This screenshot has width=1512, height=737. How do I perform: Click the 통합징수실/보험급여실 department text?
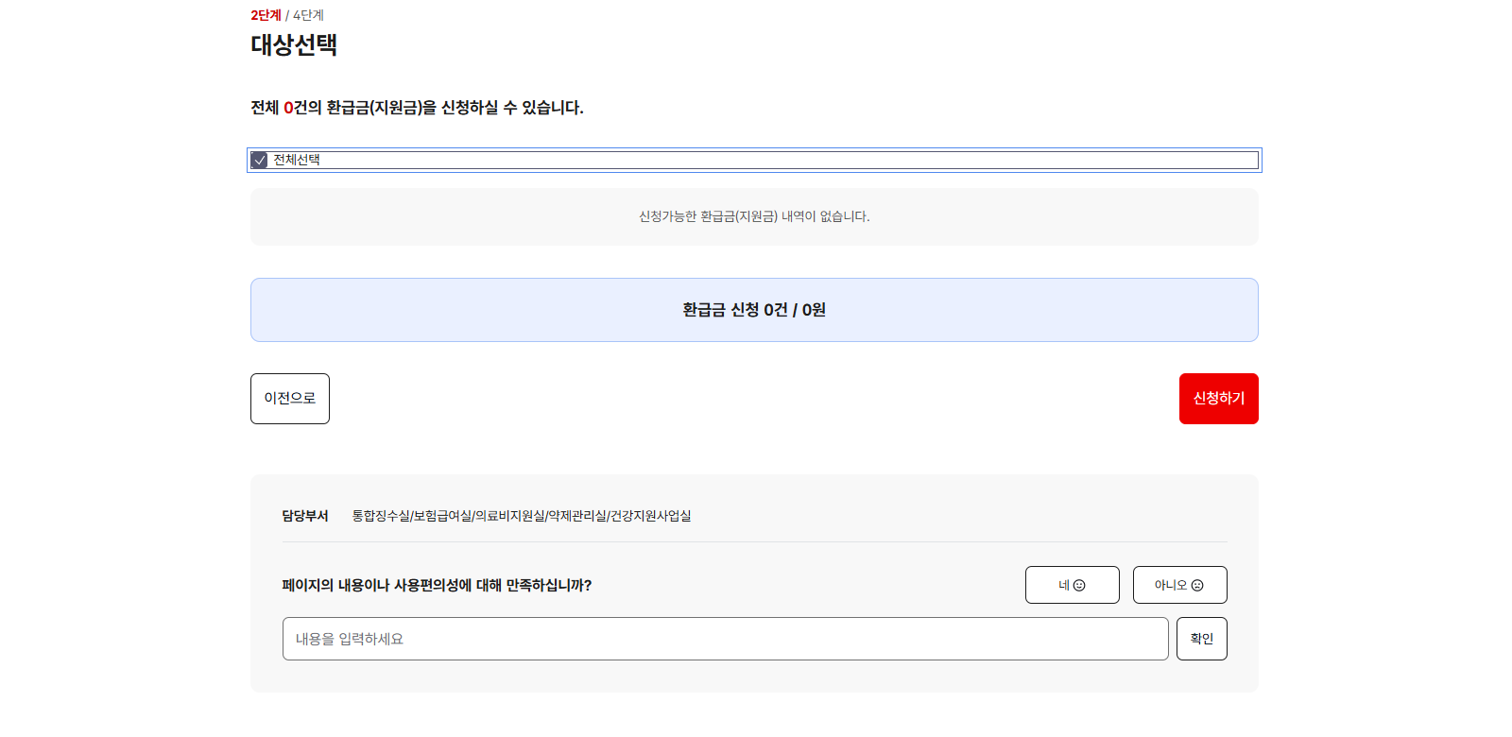(522, 516)
